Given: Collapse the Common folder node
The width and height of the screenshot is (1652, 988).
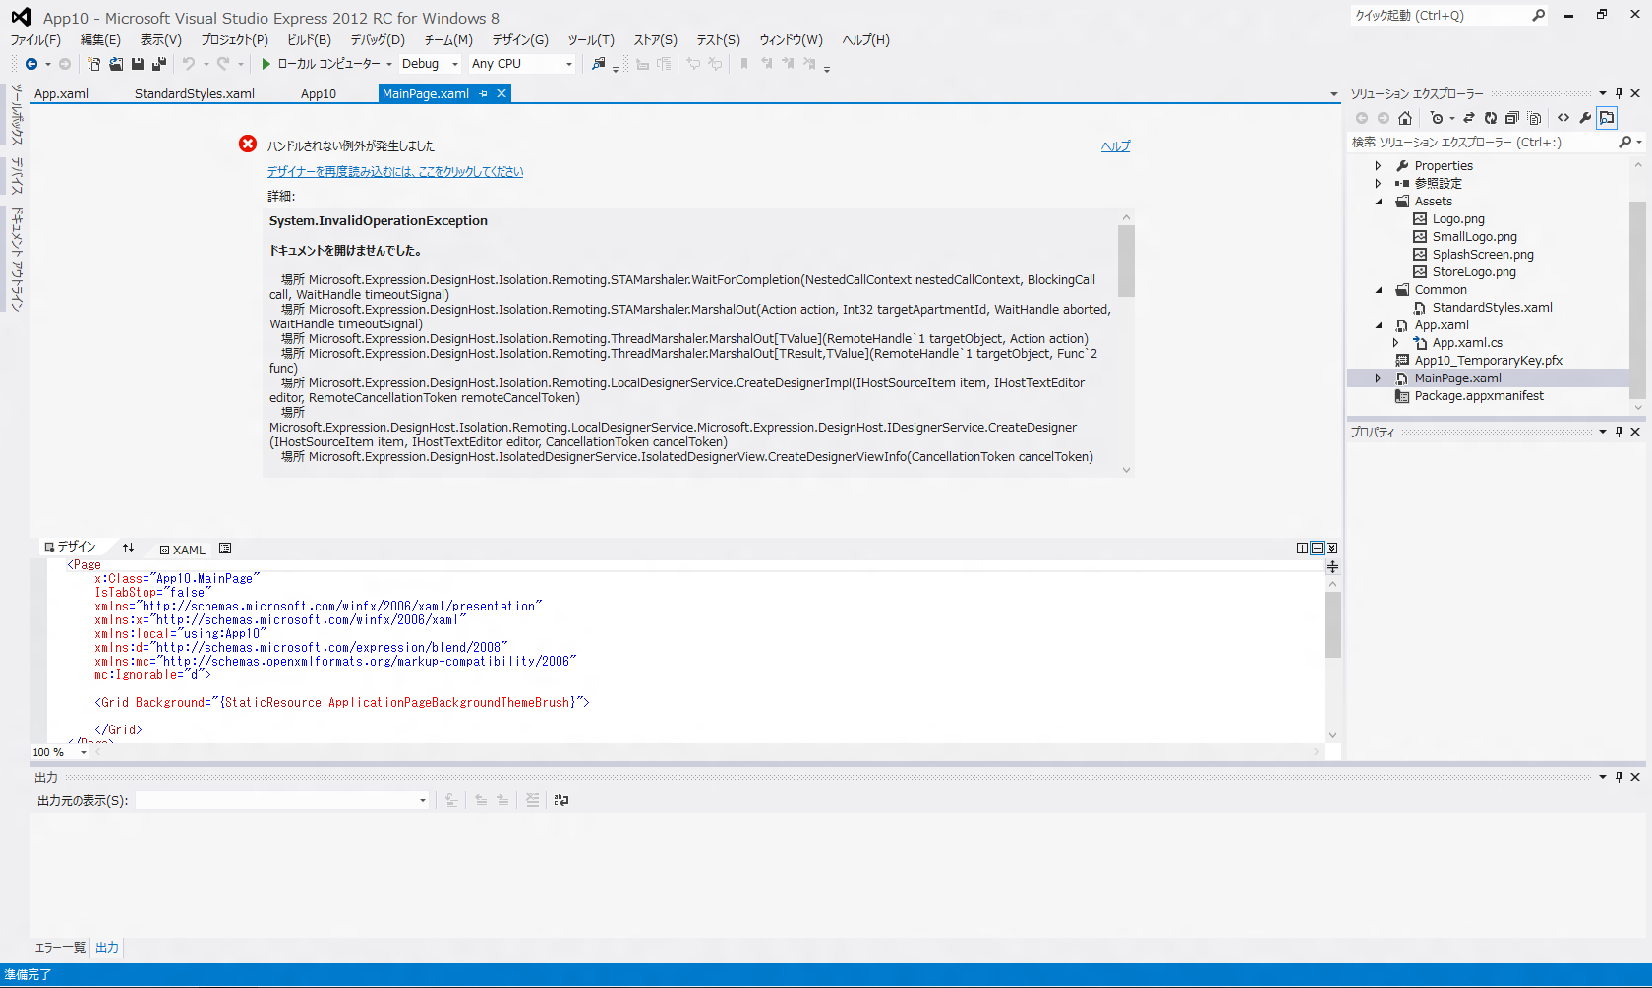Looking at the screenshot, I should (1378, 290).
